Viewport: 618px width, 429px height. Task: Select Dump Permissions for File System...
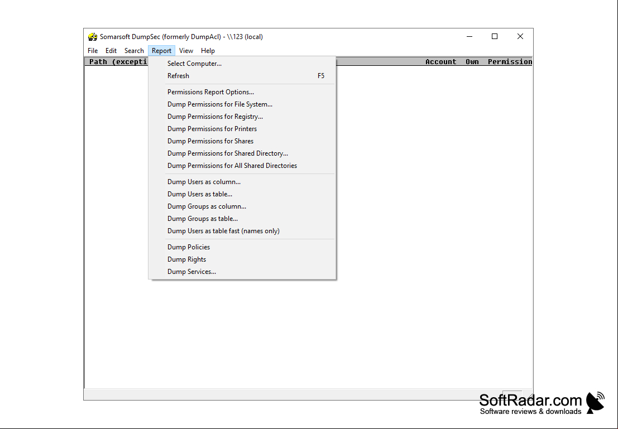point(242,104)
